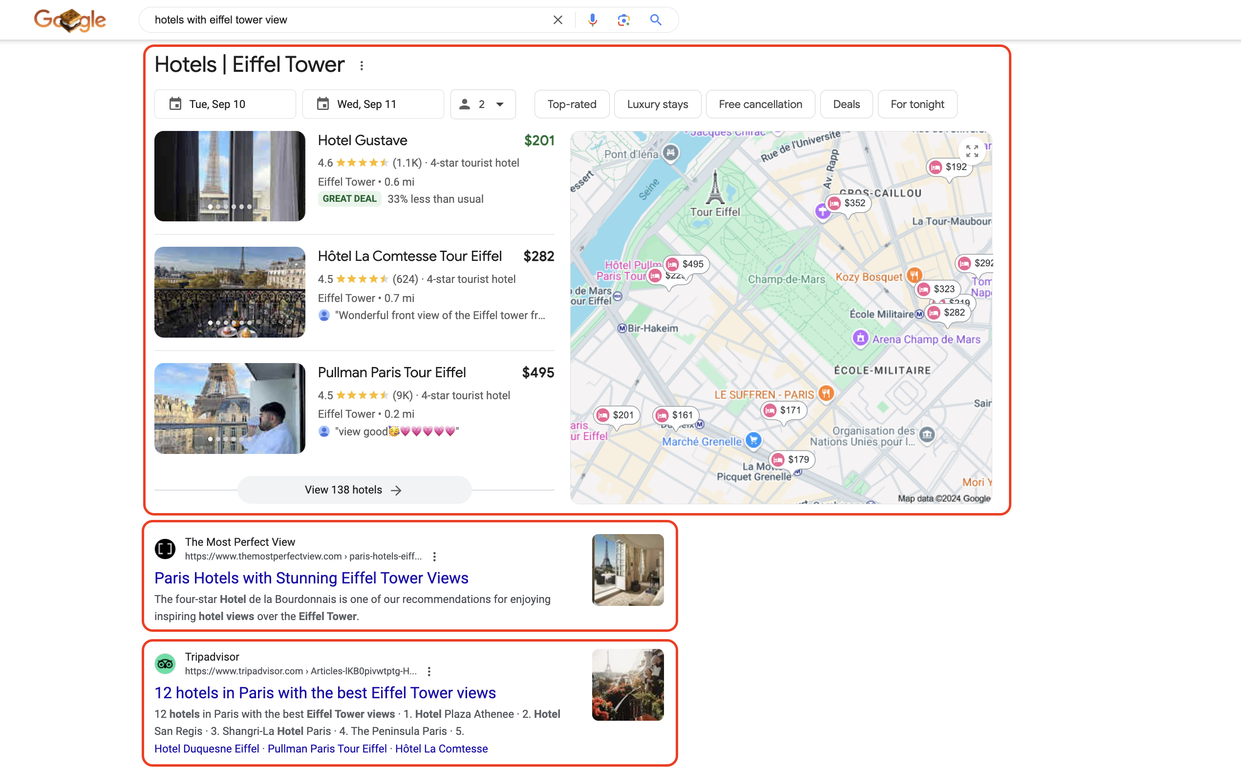The image size is (1241, 774).
Task: Follow the Hôtel La Comtesse sitelink
Action: (x=441, y=749)
